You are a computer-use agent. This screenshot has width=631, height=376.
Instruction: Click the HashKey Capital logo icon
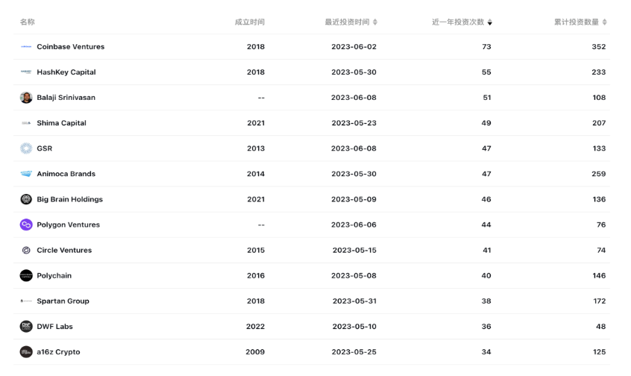(26, 72)
